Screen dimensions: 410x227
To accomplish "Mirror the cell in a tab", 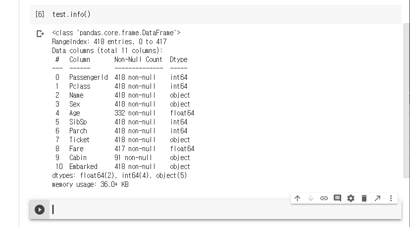I will pyautogui.click(x=377, y=198).
